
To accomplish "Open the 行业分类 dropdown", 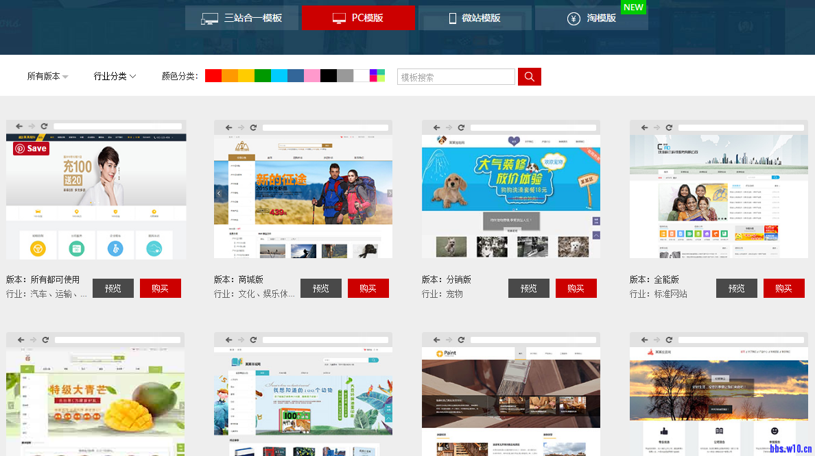I will click(115, 77).
